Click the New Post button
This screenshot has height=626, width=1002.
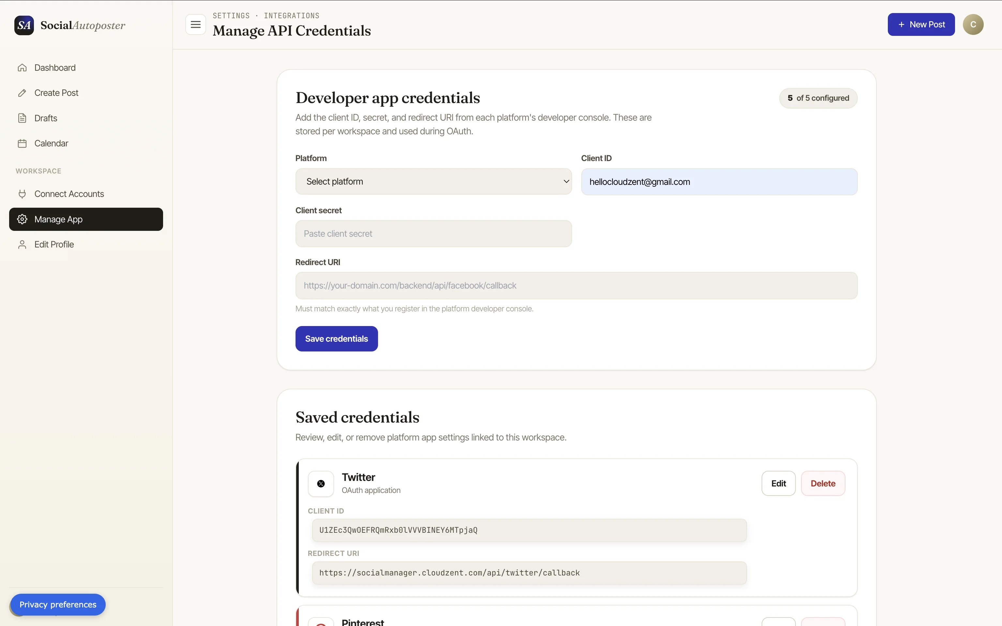[921, 24]
